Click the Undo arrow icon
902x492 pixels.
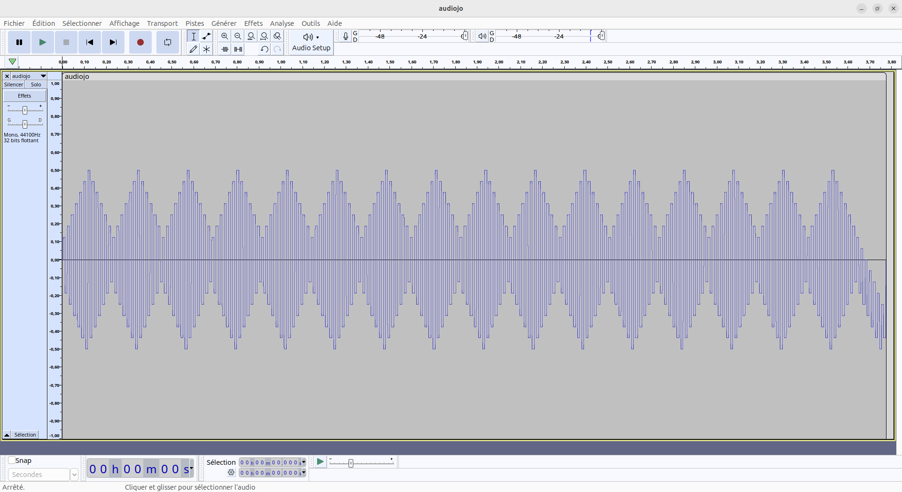[264, 49]
